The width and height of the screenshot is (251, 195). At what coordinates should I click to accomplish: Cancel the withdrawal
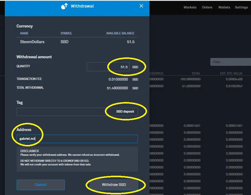click(41, 185)
